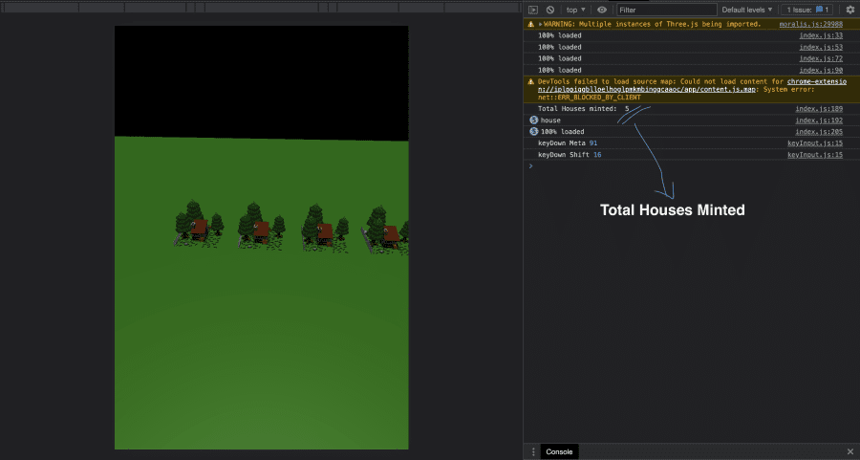Click the leftmost house in the 3D scene
Viewport: 860px width, 460px height.
pos(200,229)
